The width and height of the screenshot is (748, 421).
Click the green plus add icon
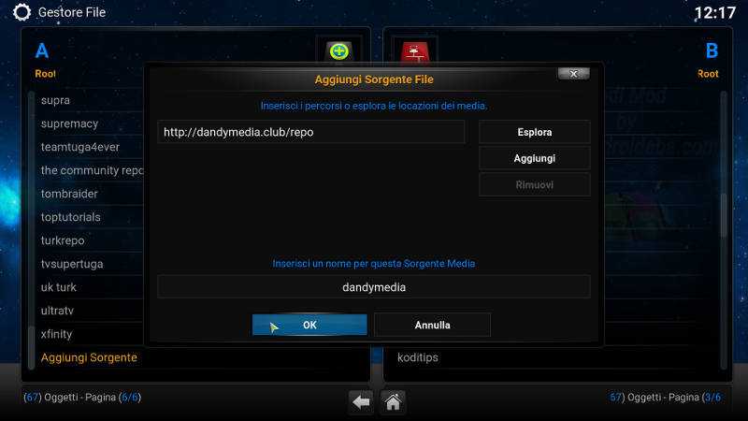coord(338,51)
